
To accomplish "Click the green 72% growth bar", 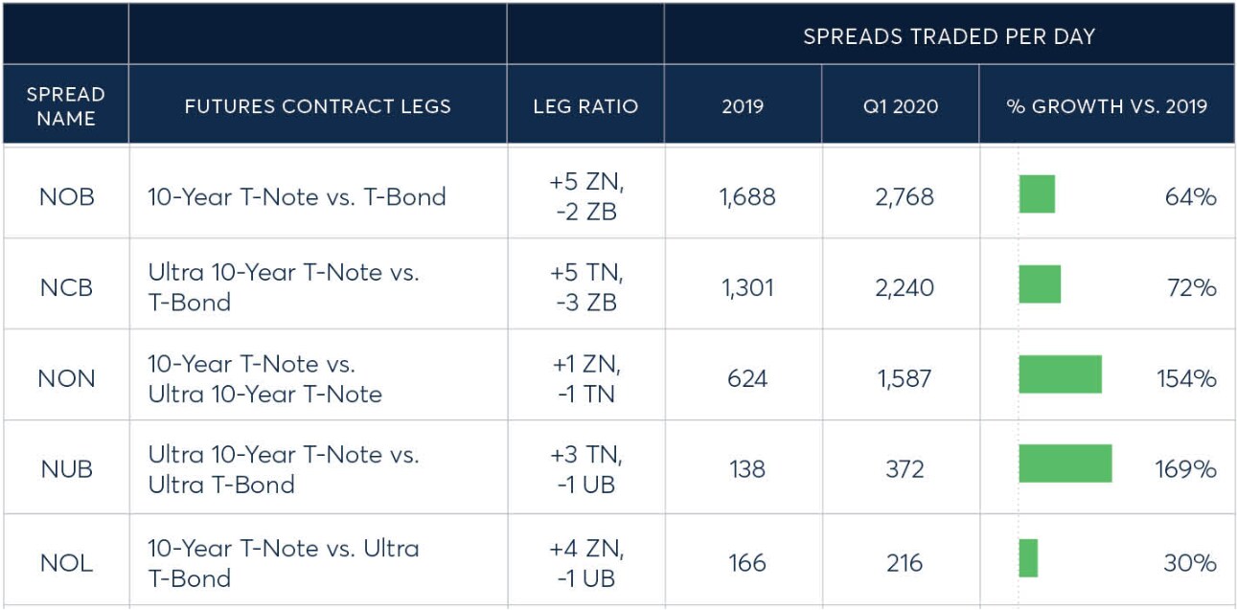I will (x=1040, y=284).
